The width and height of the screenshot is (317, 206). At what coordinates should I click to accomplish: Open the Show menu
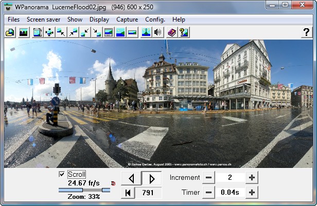[75, 20]
